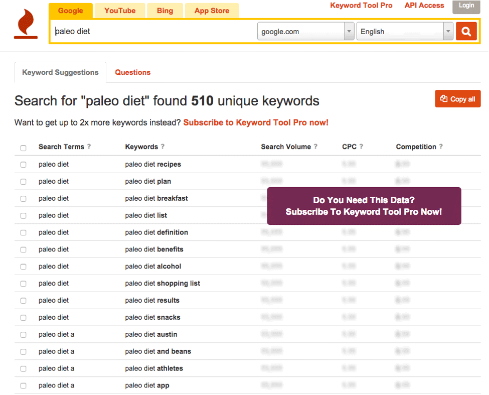Click the help icon next to CPC
The width and height of the screenshot is (489, 395).
361,147
